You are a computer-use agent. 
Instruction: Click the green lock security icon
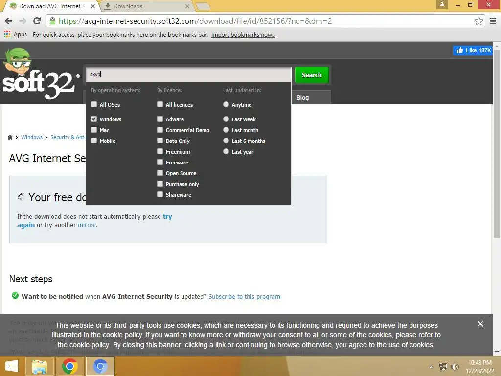tap(53, 21)
